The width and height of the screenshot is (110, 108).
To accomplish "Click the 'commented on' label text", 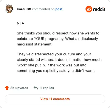I will [43, 9].
